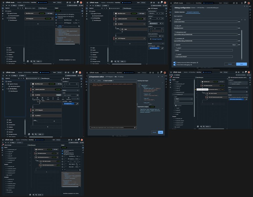The height and width of the screenshot is (197, 253).
Task: Click Save in the Debug configuration dialog
Action: [x=241, y=64]
